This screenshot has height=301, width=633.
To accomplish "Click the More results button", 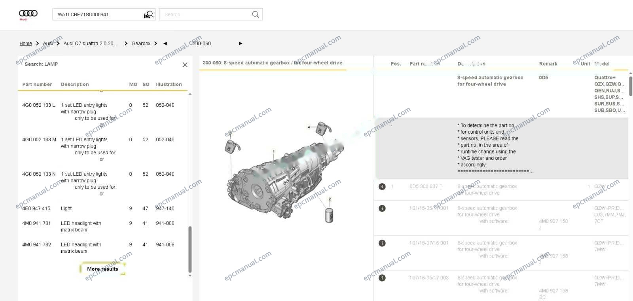I will click(x=102, y=269).
